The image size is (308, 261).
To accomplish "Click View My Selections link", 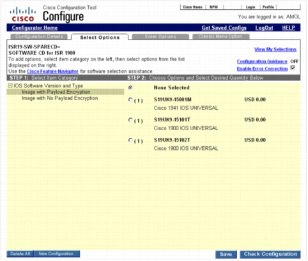I will pyautogui.click(x=275, y=49).
